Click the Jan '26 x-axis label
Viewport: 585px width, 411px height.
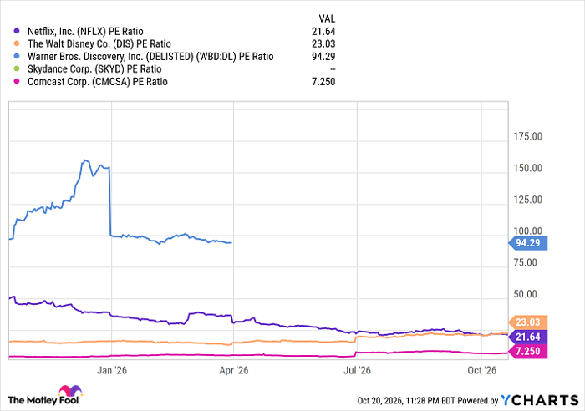pyautogui.click(x=111, y=370)
